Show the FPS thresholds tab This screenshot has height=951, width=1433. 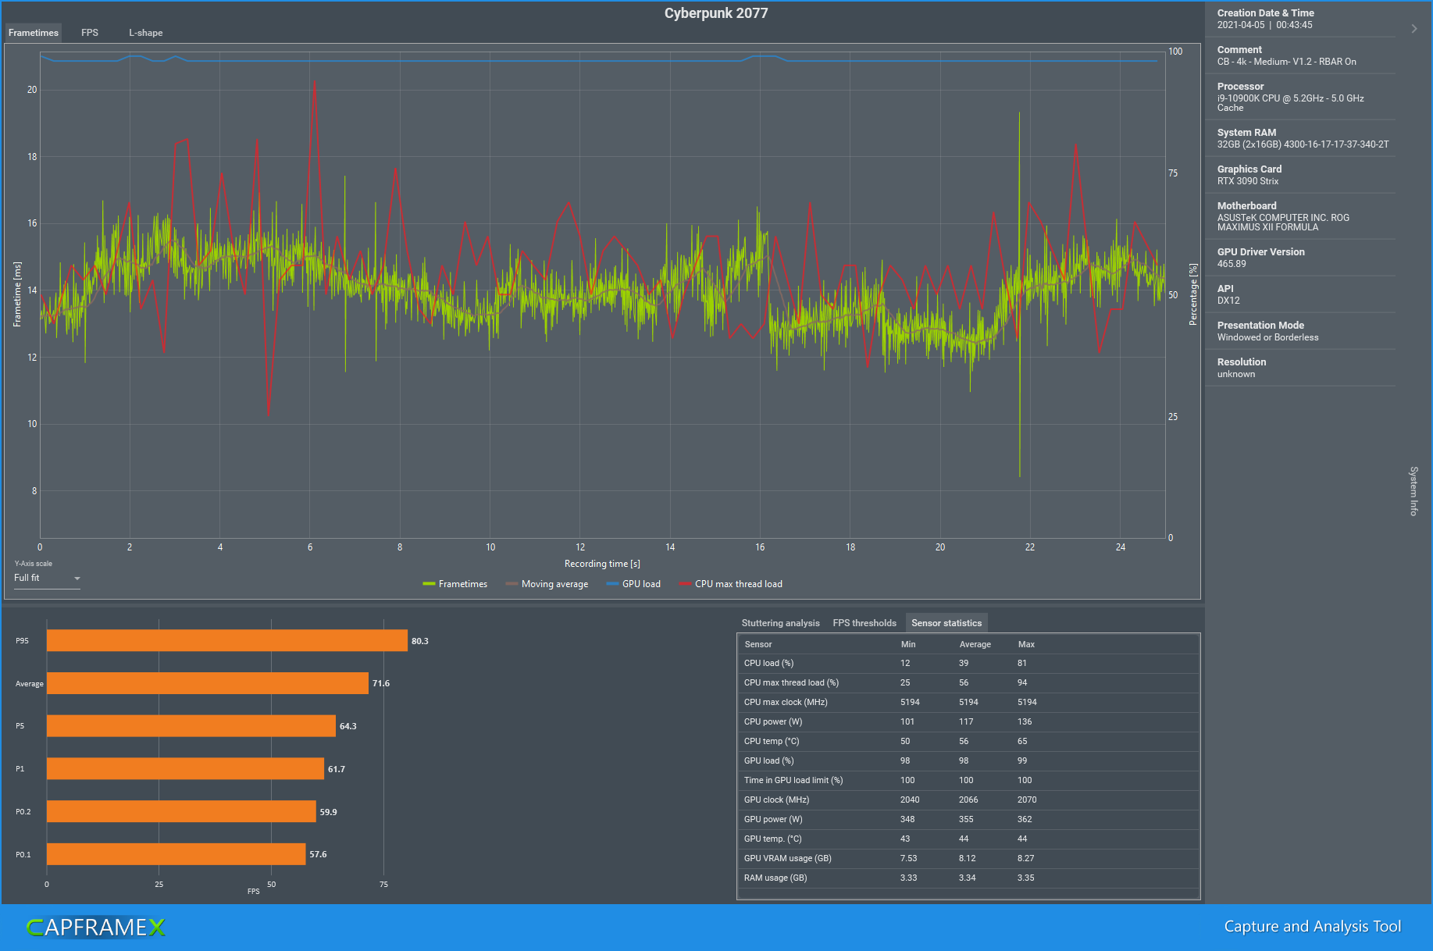pyautogui.click(x=864, y=623)
